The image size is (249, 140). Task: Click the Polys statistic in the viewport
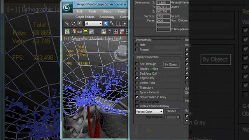pos(76,51)
